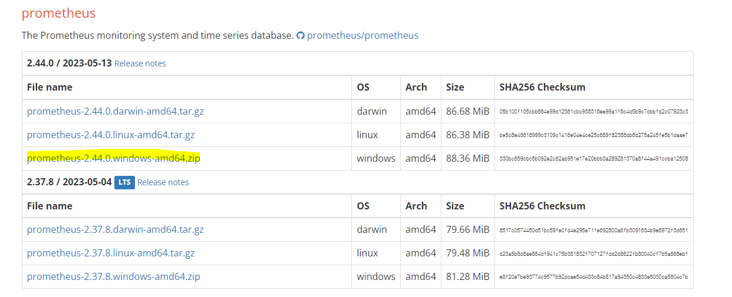Click SHA256 checksum of 2.37.8 linux tarball
Image resolution: width=732 pixels, height=297 pixels.
(x=593, y=253)
